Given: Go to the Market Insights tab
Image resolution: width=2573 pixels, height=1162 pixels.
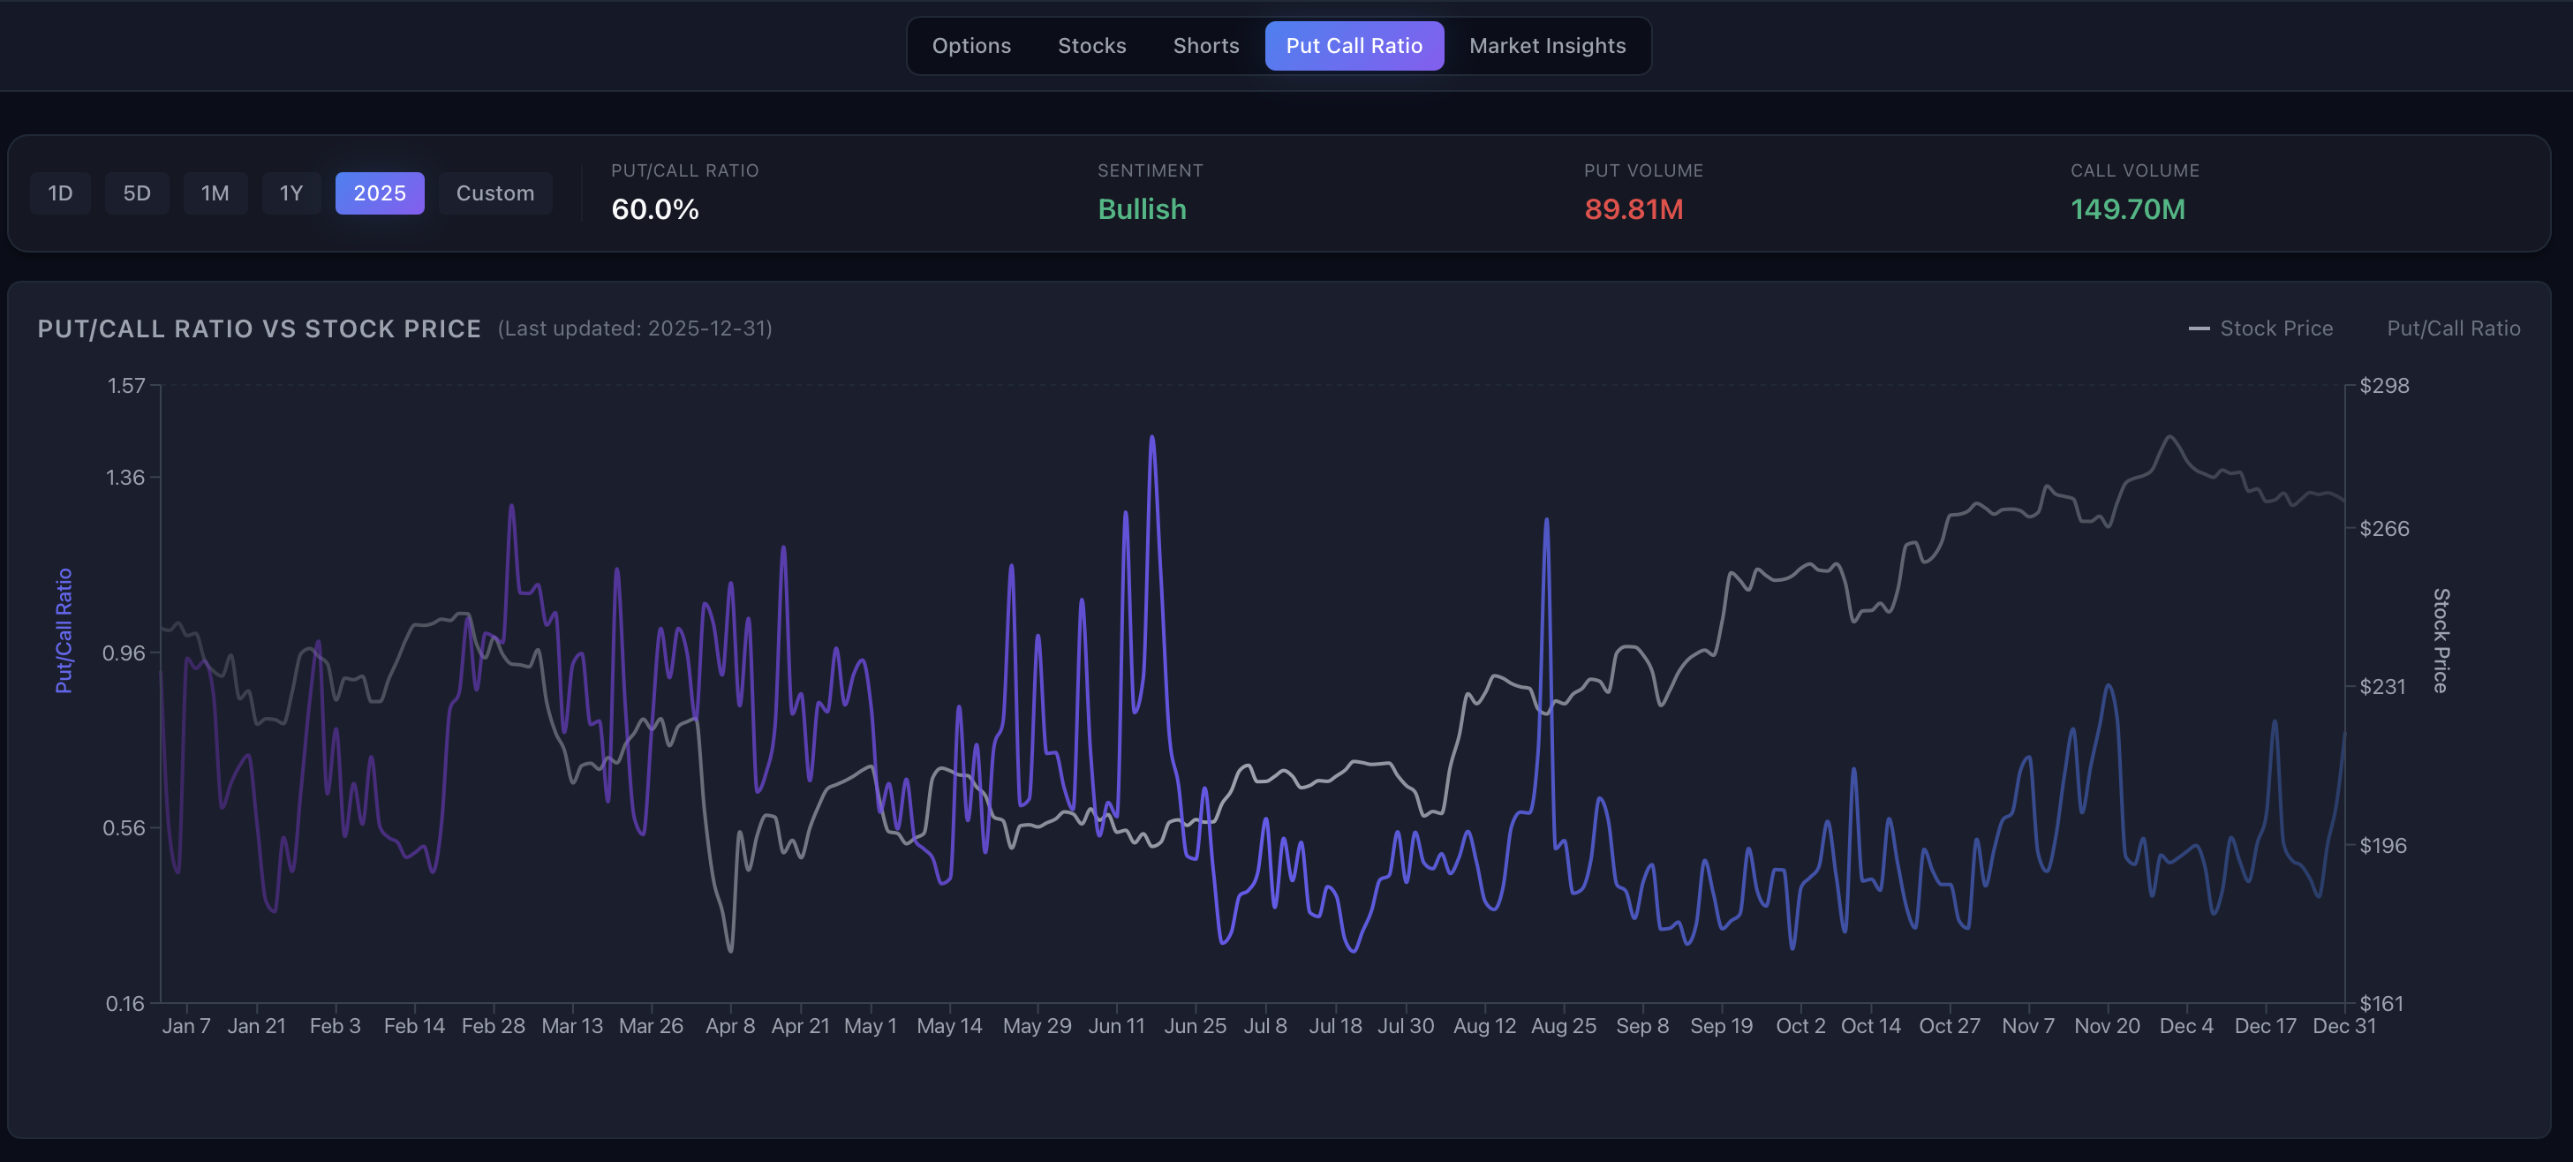Looking at the screenshot, I should tap(1547, 46).
